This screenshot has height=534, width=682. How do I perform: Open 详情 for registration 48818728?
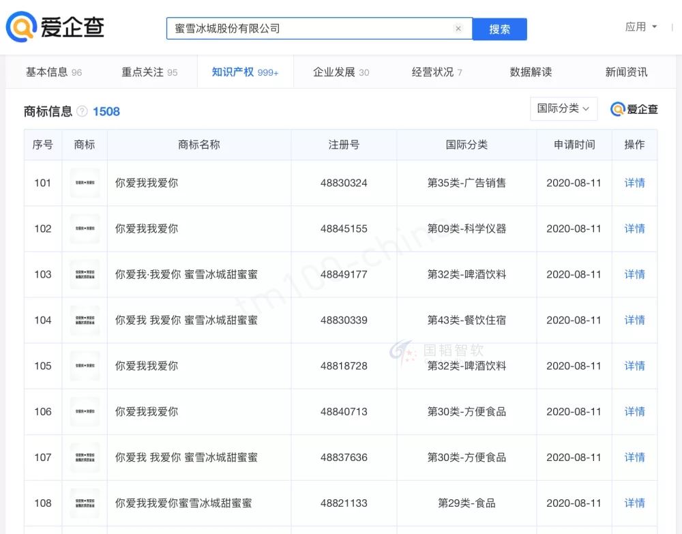634,366
